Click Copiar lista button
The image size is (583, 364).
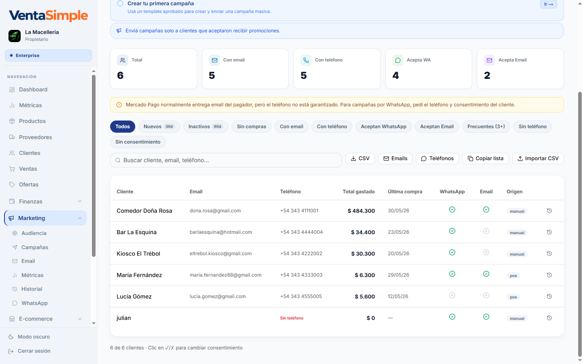pyautogui.click(x=485, y=159)
